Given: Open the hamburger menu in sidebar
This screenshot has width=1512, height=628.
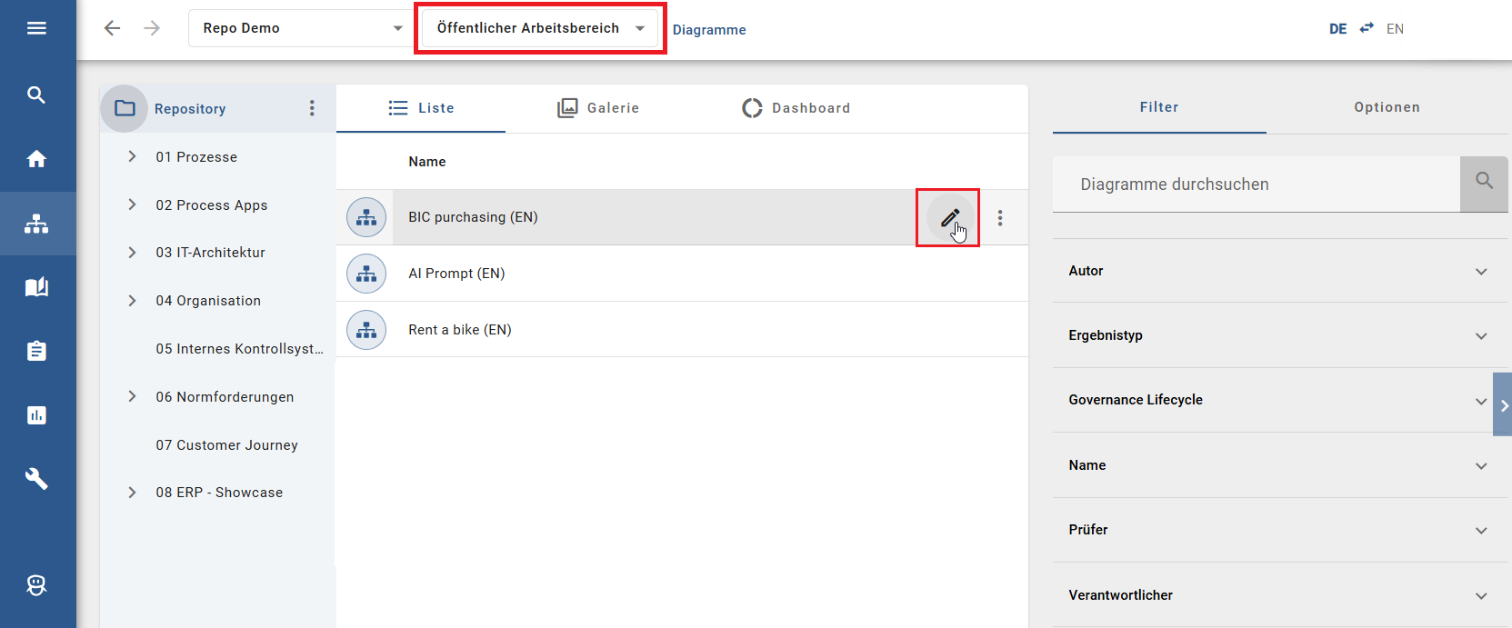Looking at the screenshot, I should tap(36, 28).
